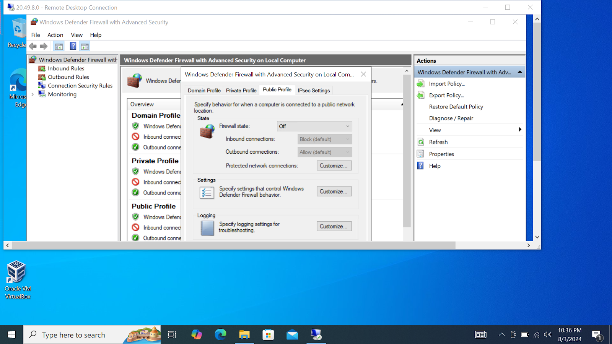The width and height of the screenshot is (612, 344).
Task: Open the Inbound connections dropdown
Action: [x=325, y=139]
